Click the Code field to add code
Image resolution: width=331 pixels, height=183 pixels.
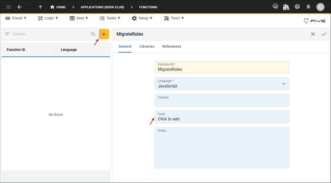(x=222, y=117)
